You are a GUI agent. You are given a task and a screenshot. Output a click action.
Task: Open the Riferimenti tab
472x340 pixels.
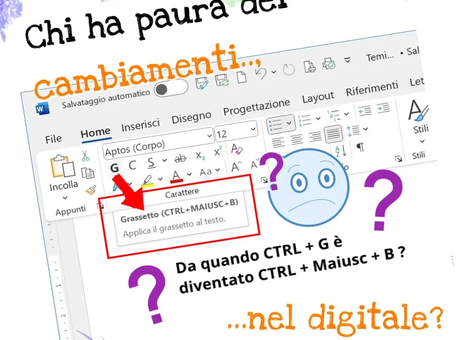pos(372,88)
